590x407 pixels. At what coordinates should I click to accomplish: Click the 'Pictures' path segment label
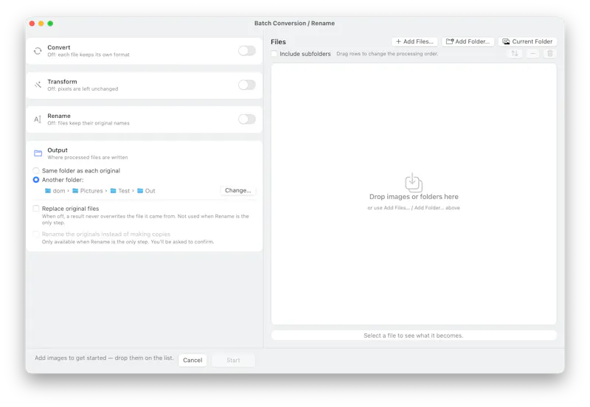pyautogui.click(x=91, y=191)
